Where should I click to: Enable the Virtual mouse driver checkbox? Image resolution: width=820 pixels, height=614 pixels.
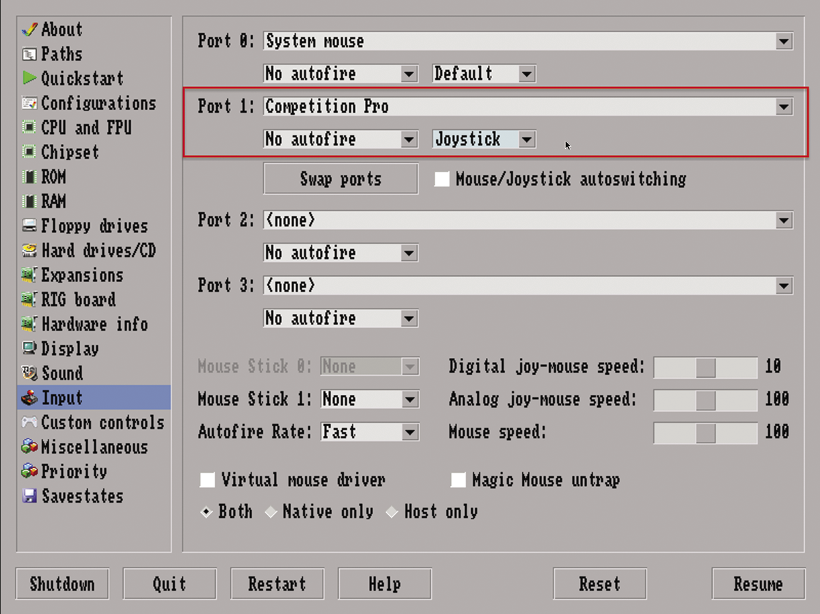207,480
